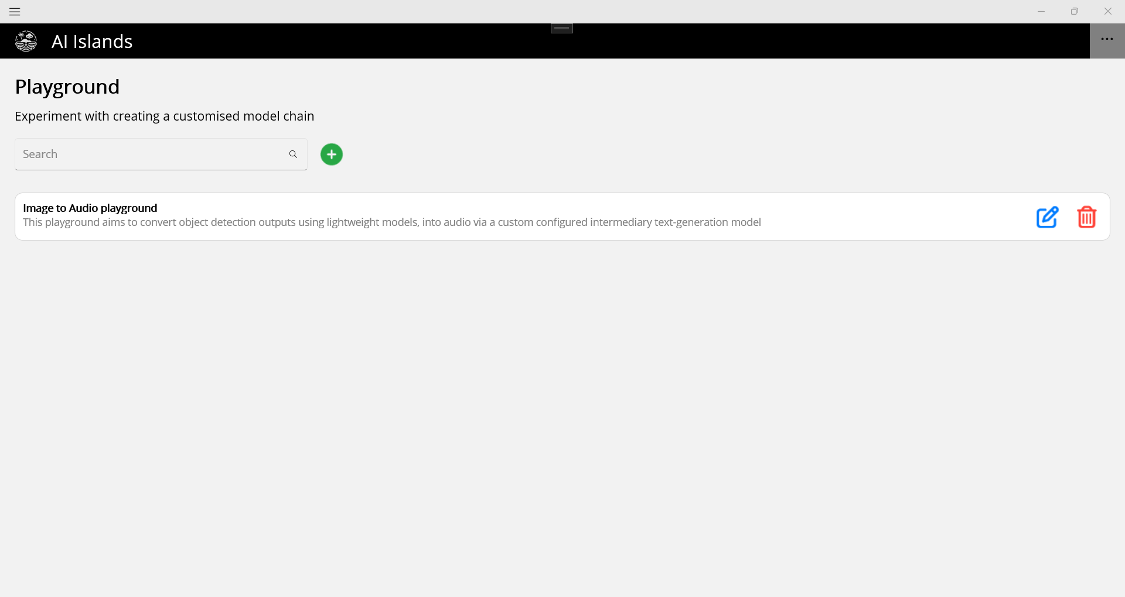This screenshot has height=597, width=1125.
Task: Open the Image to Audio playground title
Action: [x=90, y=208]
